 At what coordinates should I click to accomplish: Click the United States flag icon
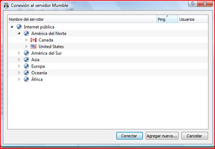point(34,47)
